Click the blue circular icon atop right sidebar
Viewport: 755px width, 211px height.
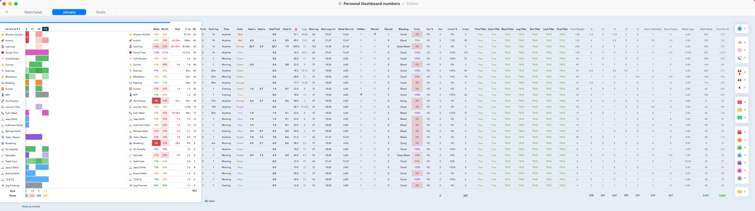coord(740,29)
